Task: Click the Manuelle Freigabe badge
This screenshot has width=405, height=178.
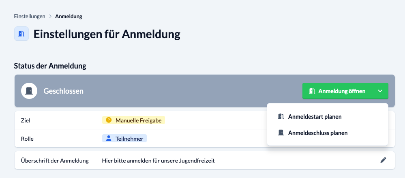Action: tap(133, 120)
